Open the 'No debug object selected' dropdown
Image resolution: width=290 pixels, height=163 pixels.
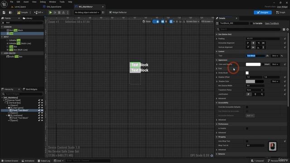pyautogui.click(x=87, y=13)
